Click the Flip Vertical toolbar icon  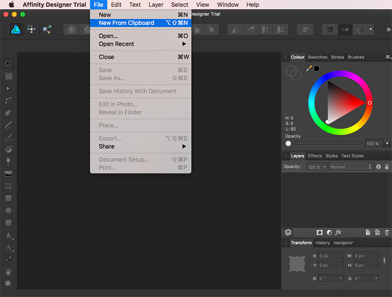coord(251,30)
